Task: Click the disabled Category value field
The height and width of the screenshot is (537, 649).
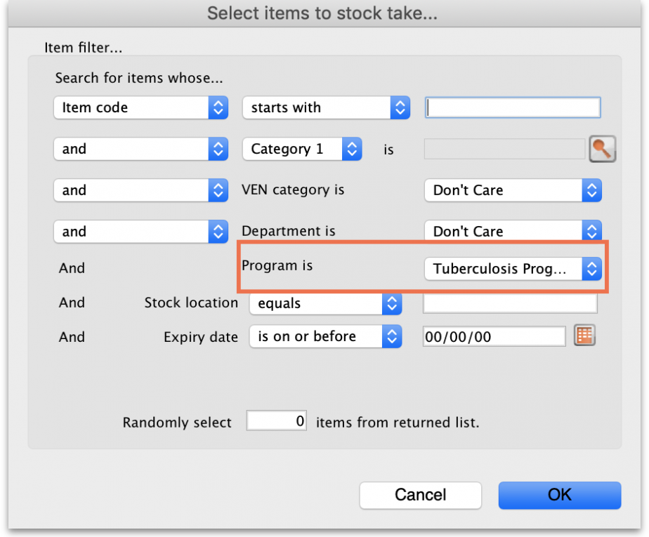Action: (x=504, y=149)
